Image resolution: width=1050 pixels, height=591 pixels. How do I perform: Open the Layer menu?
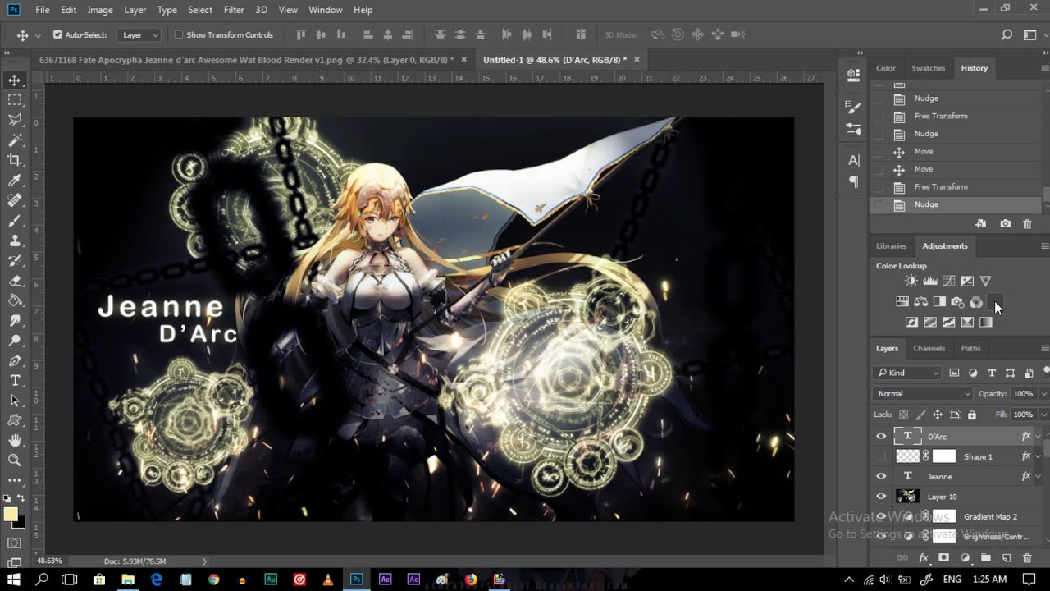point(135,10)
